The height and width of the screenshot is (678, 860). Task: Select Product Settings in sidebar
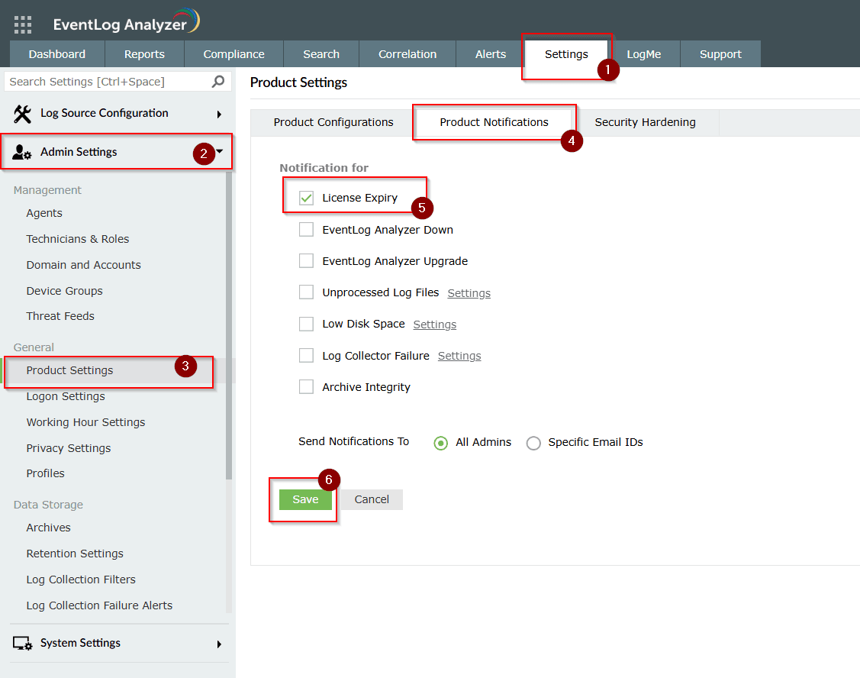[69, 370]
